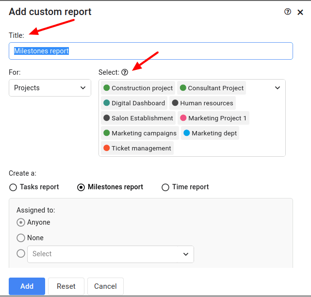Expand the project selection dropdown chevron
This screenshot has height=297, width=311.
(x=278, y=88)
